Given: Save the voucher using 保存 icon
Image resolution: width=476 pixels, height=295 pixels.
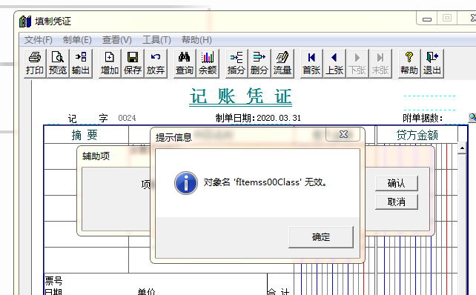Looking at the screenshot, I should [133, 64].
